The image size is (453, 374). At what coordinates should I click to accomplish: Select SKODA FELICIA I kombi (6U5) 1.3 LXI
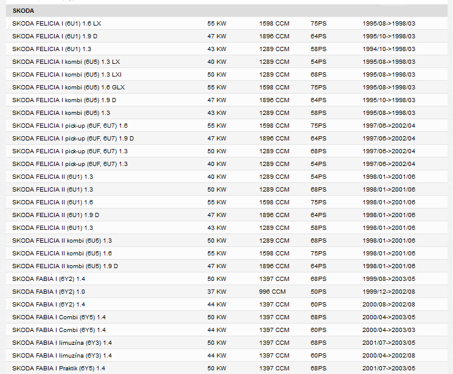[x=67, y=75]
